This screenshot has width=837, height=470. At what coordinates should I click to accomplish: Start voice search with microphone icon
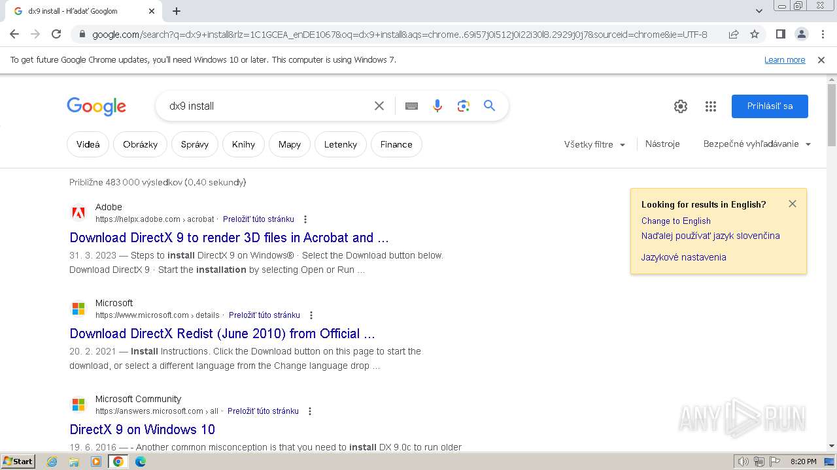[437, 106]
